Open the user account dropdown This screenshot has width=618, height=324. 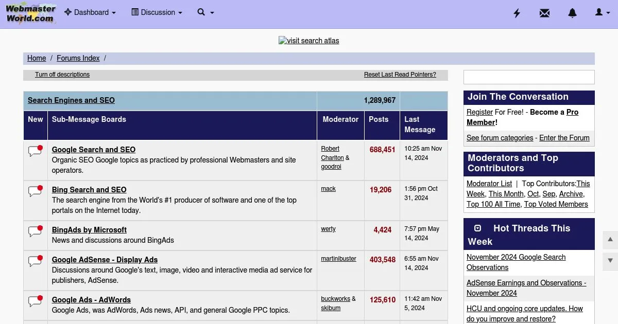click(602, 13)
